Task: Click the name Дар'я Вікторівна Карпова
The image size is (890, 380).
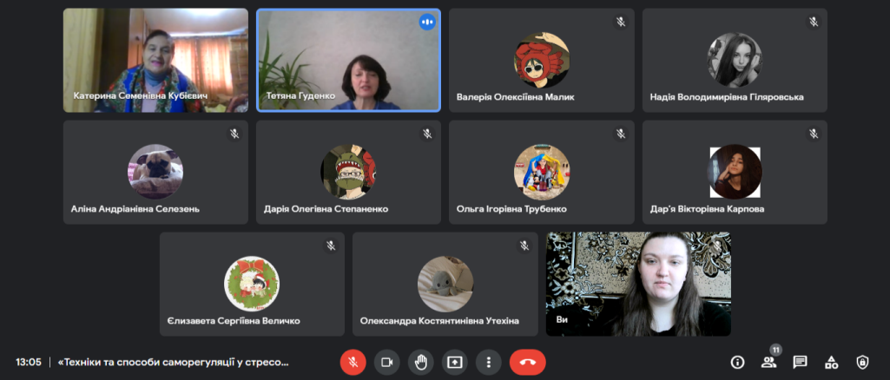Action: tap(708, 209)
